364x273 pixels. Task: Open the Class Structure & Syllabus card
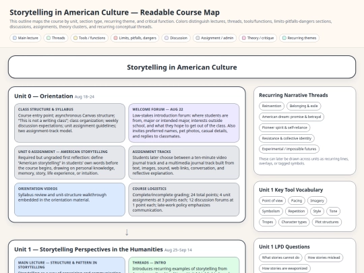69,123
